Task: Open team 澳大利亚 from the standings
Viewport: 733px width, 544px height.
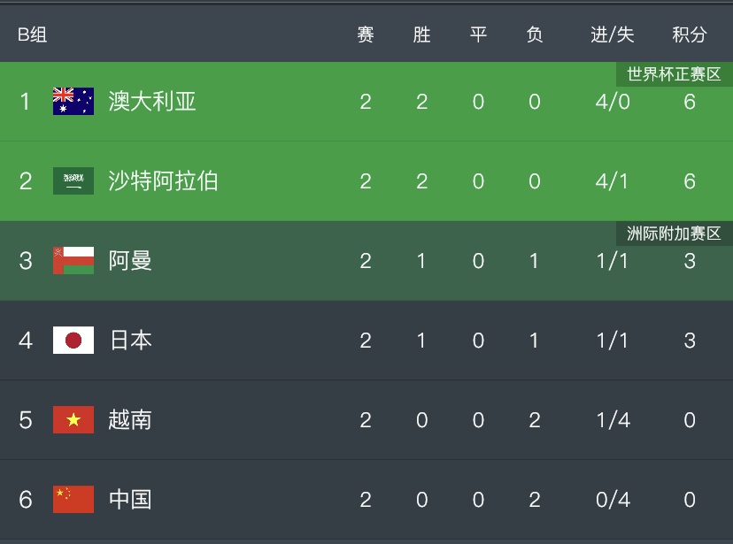Action: pyautogui.click(x=152, y=102)
